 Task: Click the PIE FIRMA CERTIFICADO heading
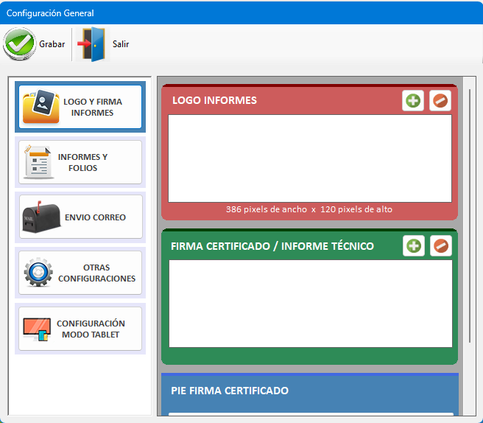[230, 391]
